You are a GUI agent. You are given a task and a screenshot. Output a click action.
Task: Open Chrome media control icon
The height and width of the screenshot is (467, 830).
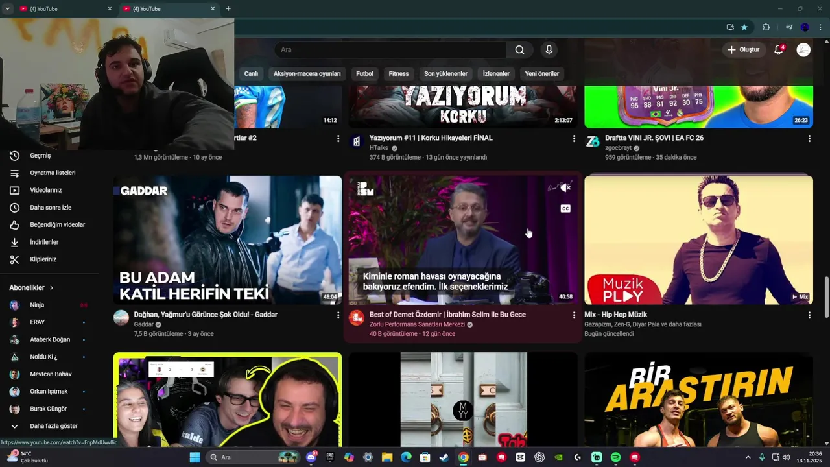(788, 27)
